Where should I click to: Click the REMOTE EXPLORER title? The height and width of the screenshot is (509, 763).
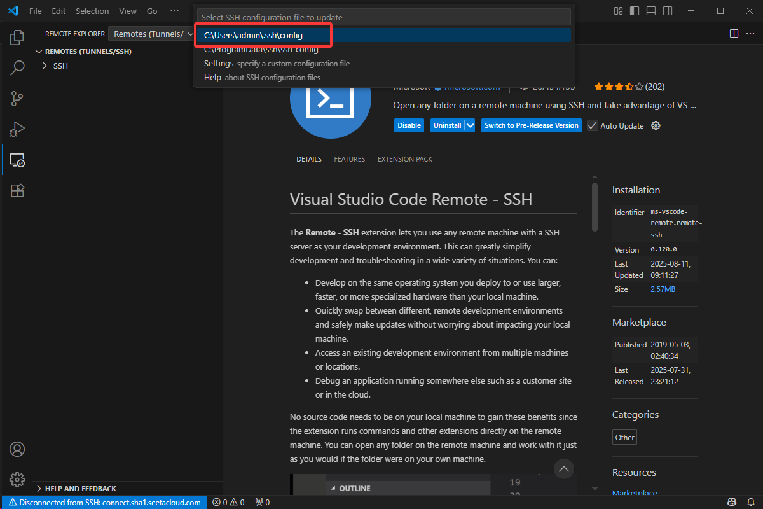click(x=75, y=34)
